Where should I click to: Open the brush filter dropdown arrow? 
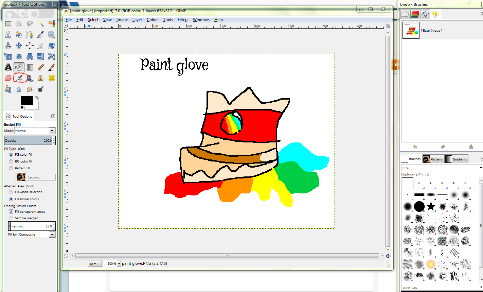click(481, 168)
